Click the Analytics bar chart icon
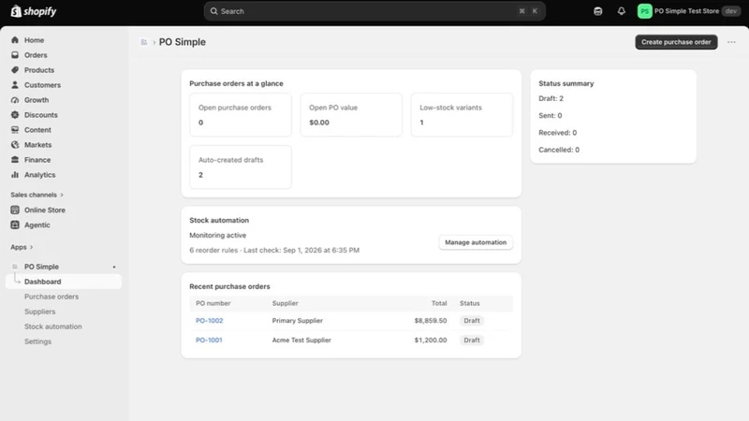The height and width of the screenshot is (421, 749). pos(15,175)
